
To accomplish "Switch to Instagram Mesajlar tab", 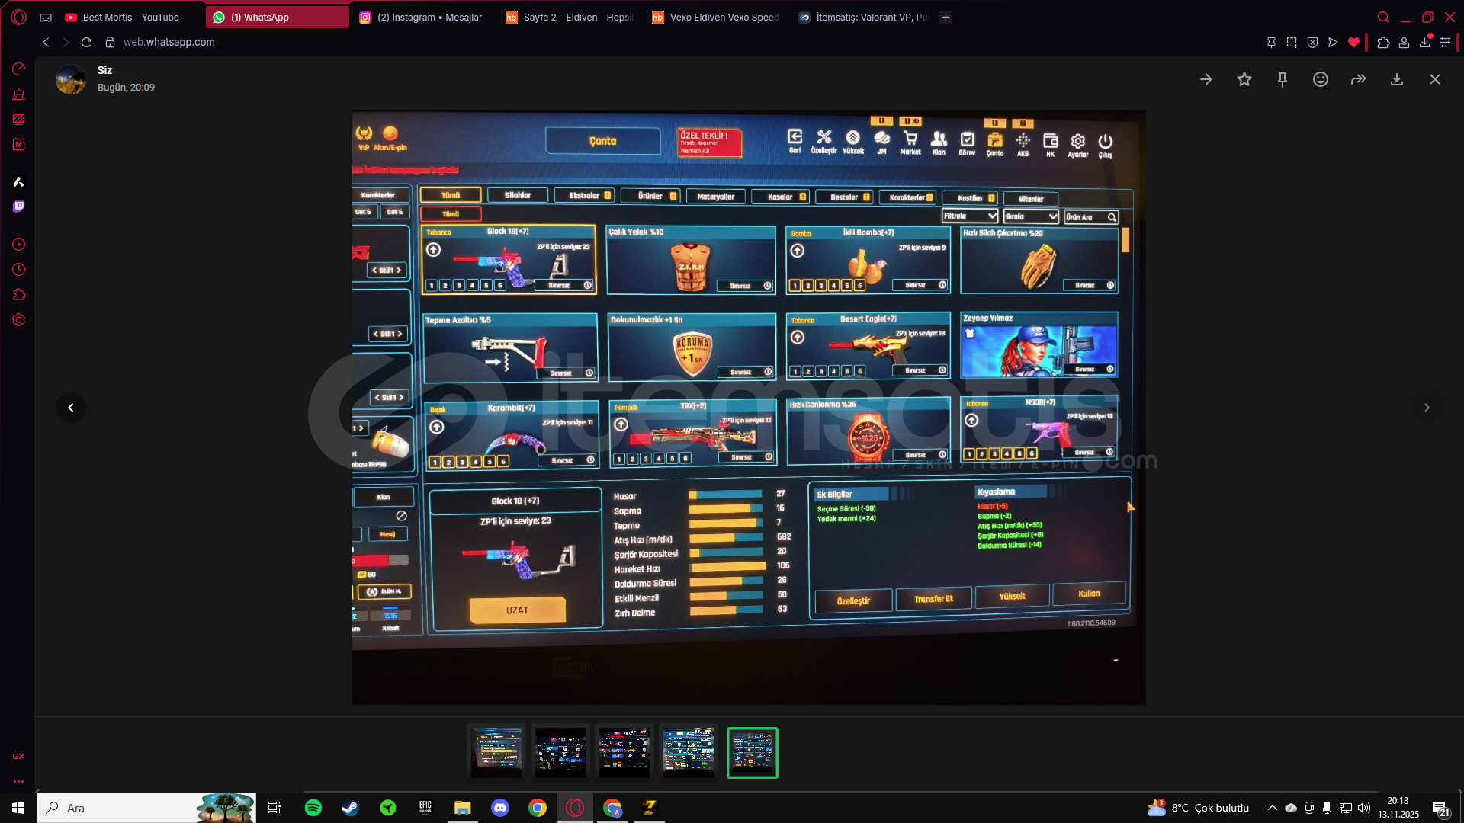I will click(x=429, y=17).
